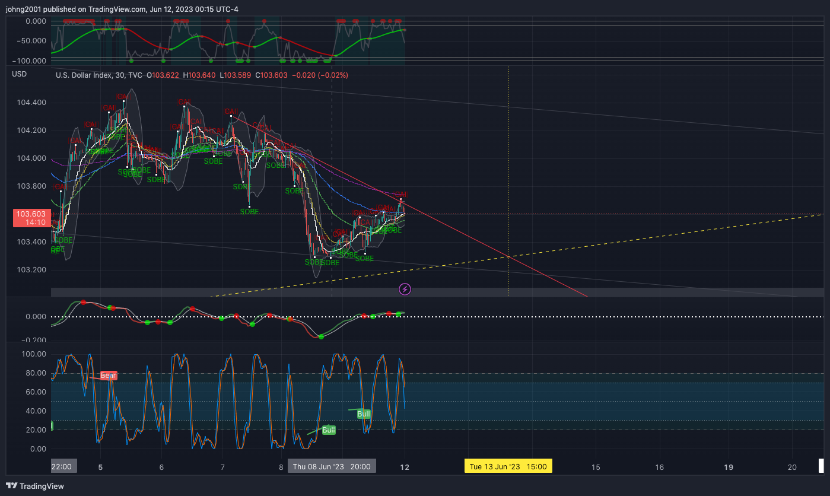Click the 20.00 stochastic scale label
The width and height of the screenshot is (830, 496).
[36, 430]
